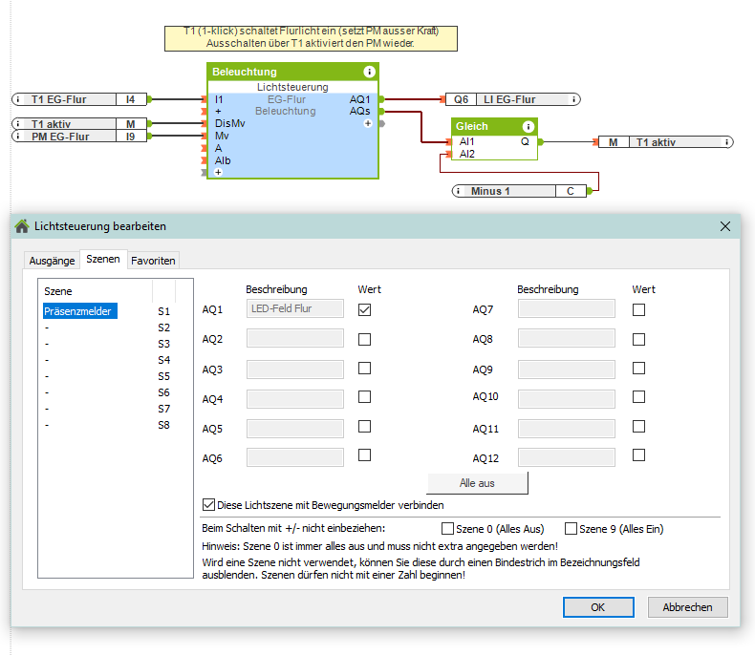The height and width of the screenshot is (655, 755).
Task: Enable Szene 0 (Alles Aus) checkbox
Action: point(447,528)
